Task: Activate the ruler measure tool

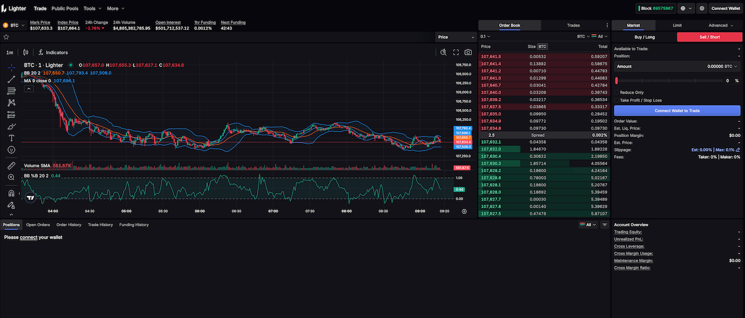Action: pos(11,166)
